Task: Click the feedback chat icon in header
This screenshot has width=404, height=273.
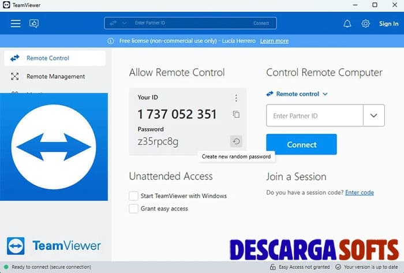Action: pos(34,24)
